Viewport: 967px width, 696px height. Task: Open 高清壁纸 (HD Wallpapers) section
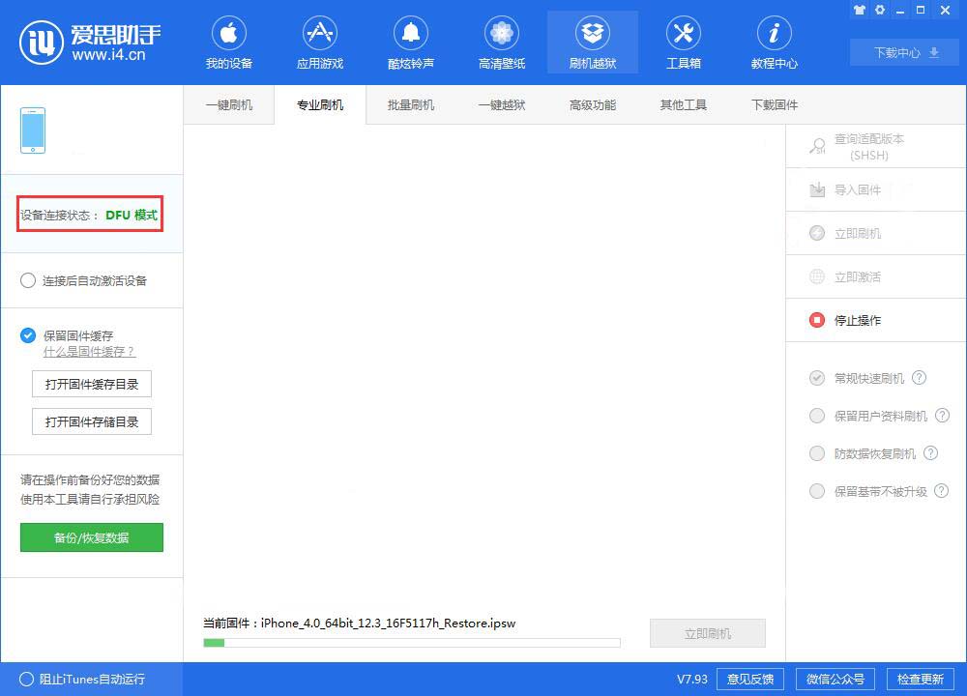(x=502, y=42)
